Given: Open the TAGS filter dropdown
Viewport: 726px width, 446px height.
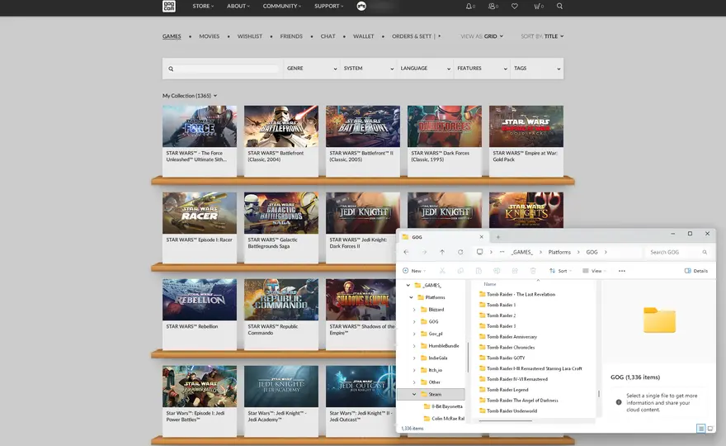Looking at the screenshot, I should click(537, 69).
